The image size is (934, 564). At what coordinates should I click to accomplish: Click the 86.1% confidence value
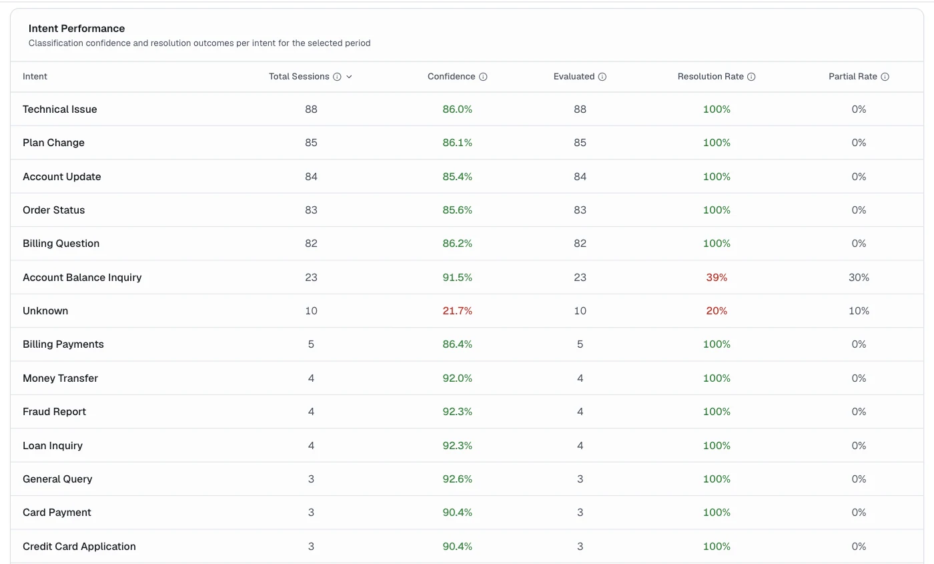click(x=458, y=143)
